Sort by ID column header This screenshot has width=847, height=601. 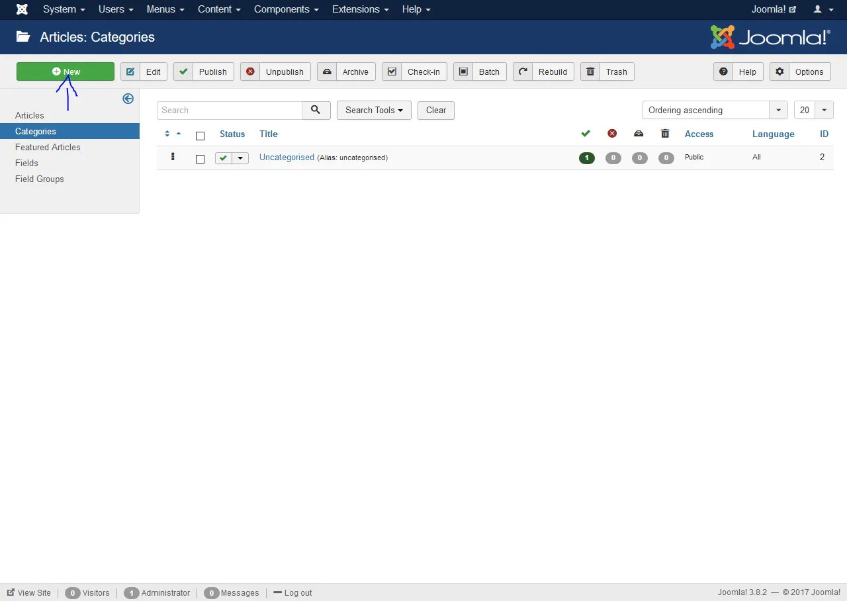pos(824,134)
